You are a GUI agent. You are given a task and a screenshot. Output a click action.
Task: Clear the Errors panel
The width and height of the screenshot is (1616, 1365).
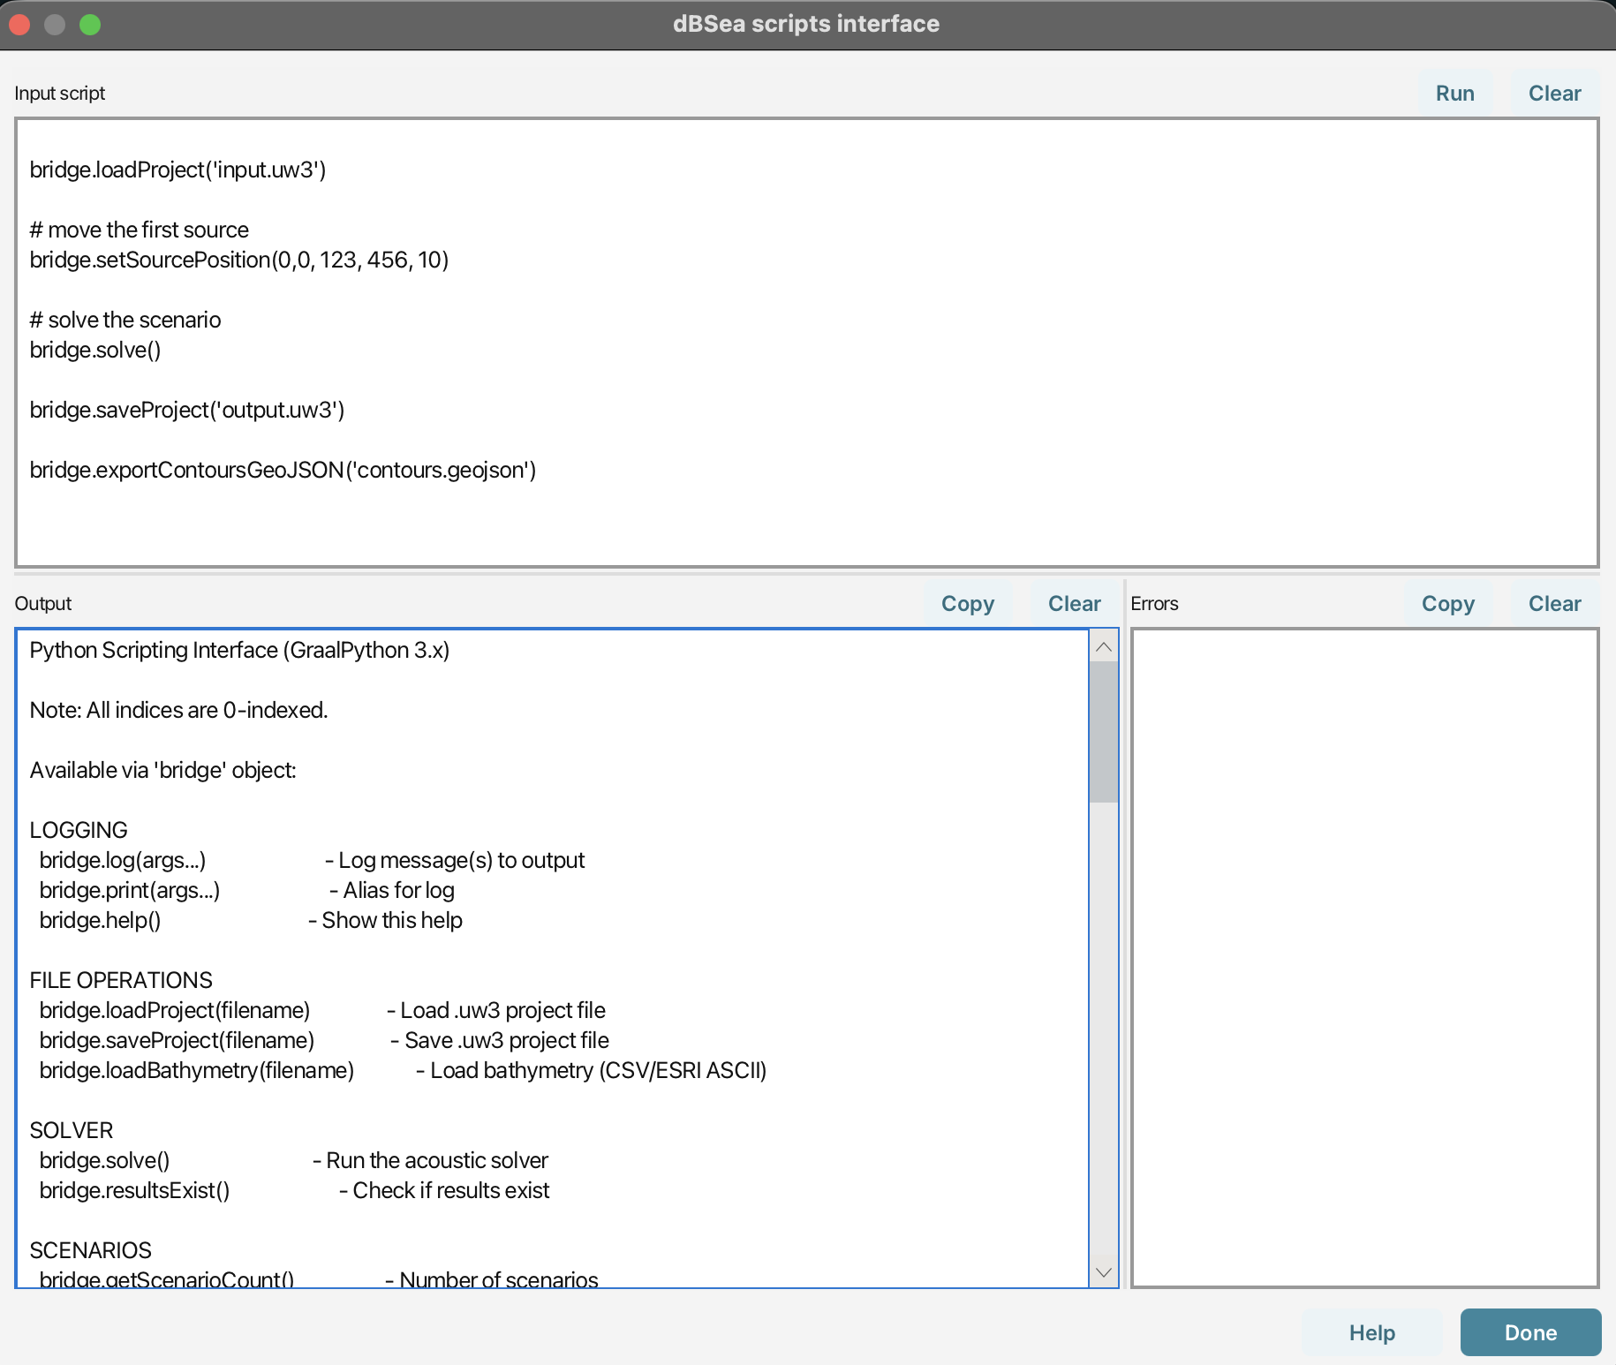(x=1554, y=603)
